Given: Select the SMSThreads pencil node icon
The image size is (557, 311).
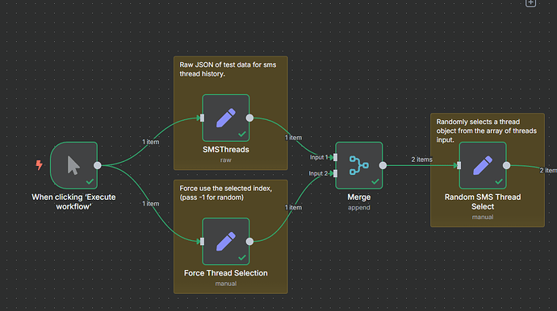Looking at the screenshot, I should click(x=225, y=118).
